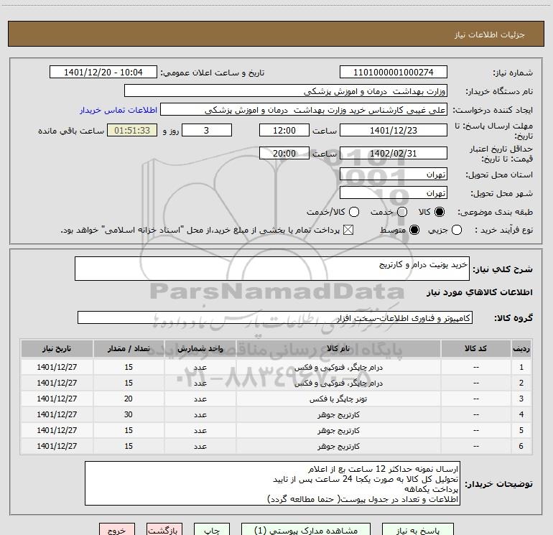Select row 1 item درام چاپگر، فتوکپی
The width and height of the screenshot is (553, 535).
click(338, 367)
